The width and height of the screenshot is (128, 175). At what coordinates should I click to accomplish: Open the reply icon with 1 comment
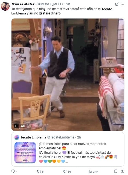click(13, 171)
